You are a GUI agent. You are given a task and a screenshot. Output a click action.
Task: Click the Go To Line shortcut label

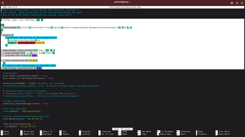tap(108, 134)
